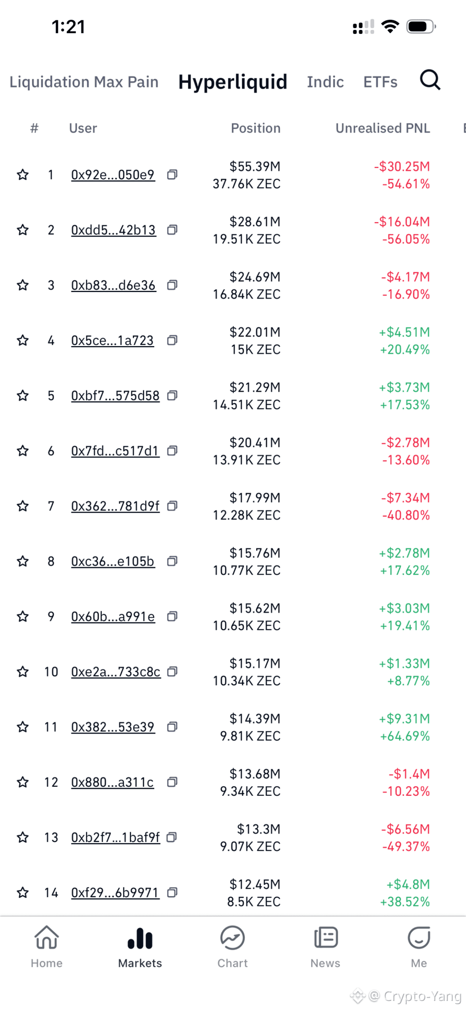Go to Home in bottom navigation
This screenshot has width=466, height=1010.
[x=47, y=947]
